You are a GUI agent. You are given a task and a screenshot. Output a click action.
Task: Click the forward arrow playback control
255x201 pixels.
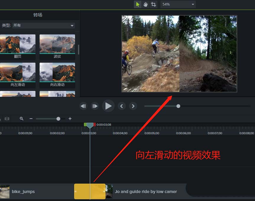point(133,106)
